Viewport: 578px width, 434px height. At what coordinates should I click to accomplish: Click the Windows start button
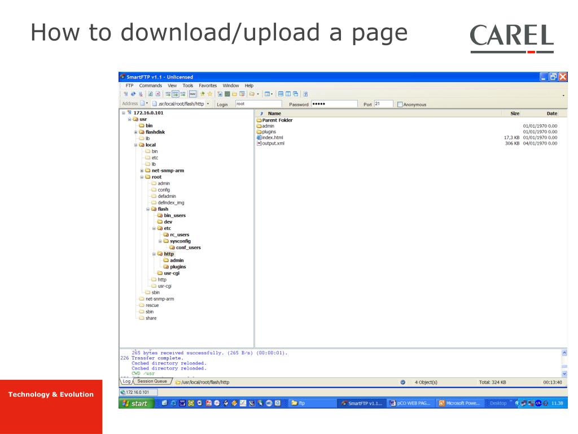click(x=135, y=403)
